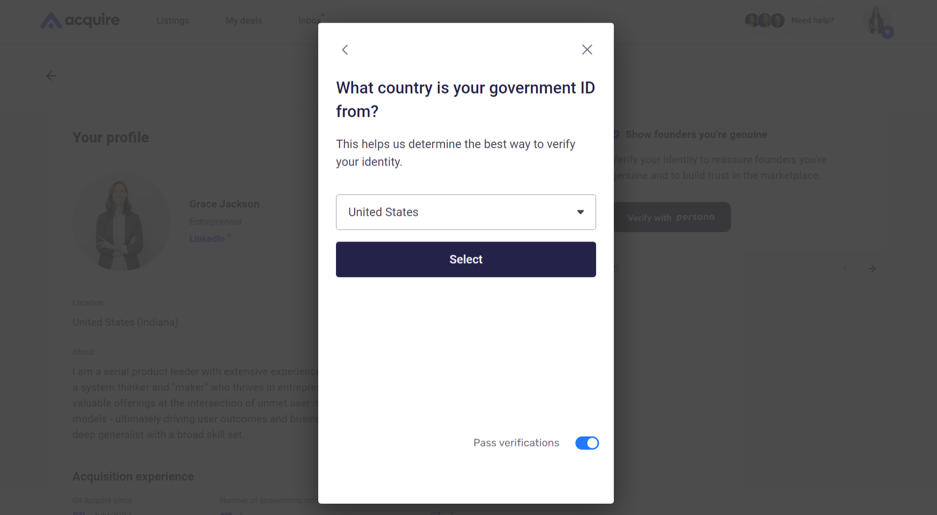Click the support team avatar icons
The height and width of the screenshot is (515, 937).
pos(764,20)
